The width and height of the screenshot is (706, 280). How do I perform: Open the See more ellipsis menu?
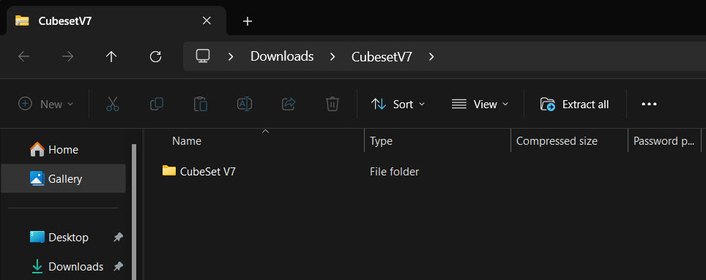(649, 105)
